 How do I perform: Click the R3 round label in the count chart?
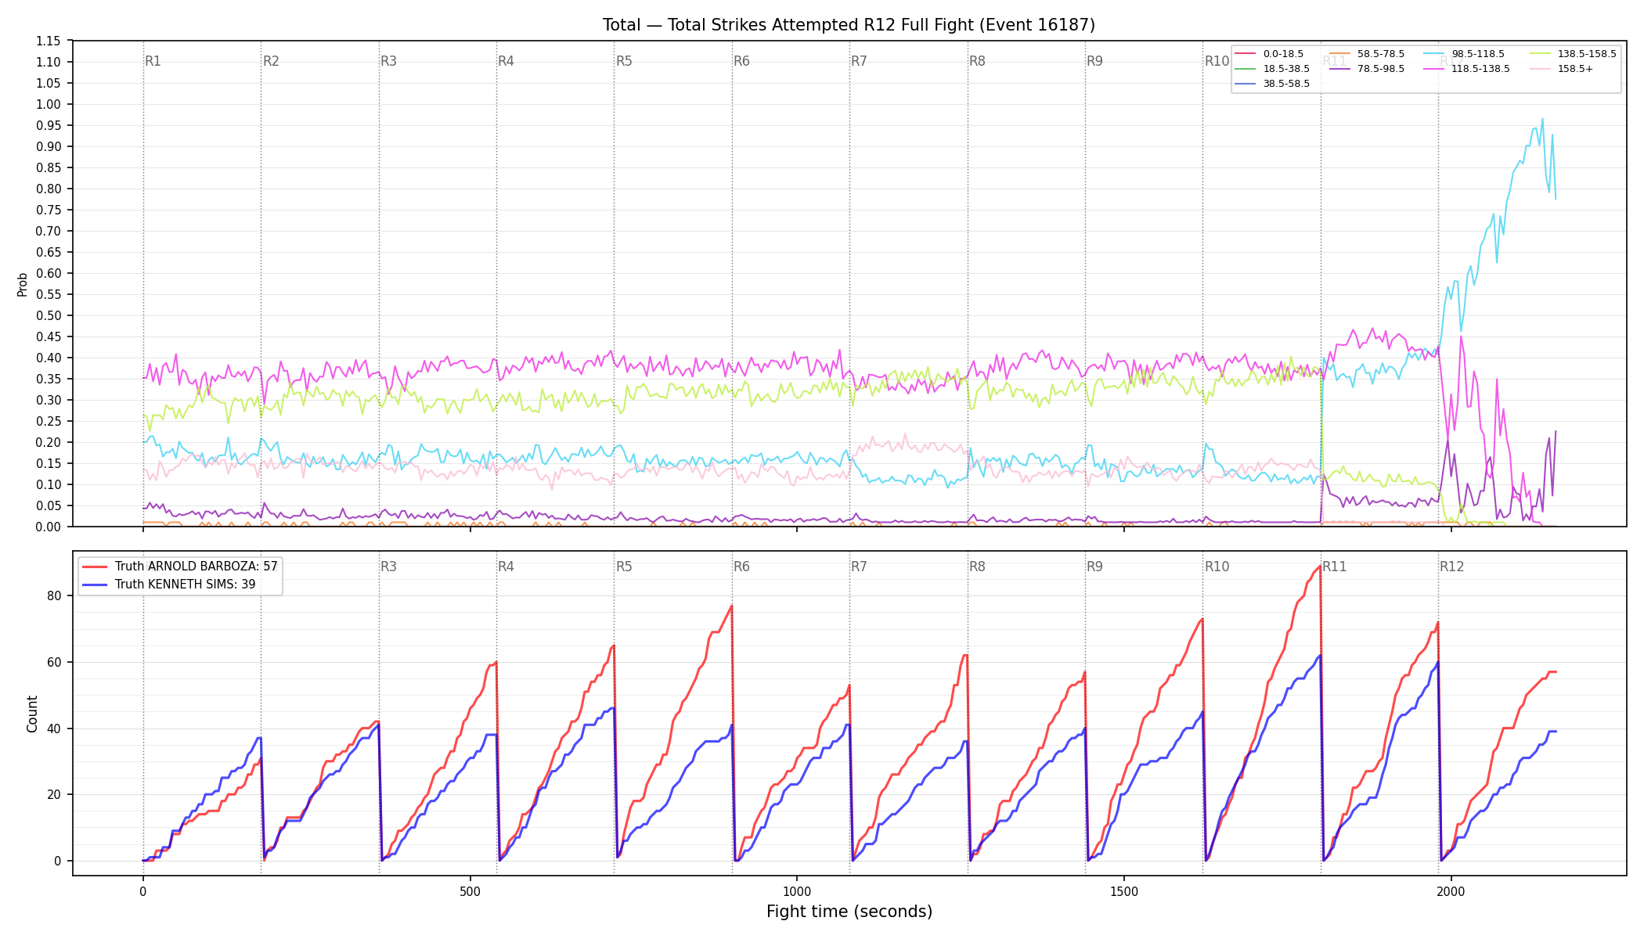pyautogui.click(x=388, y=567)
